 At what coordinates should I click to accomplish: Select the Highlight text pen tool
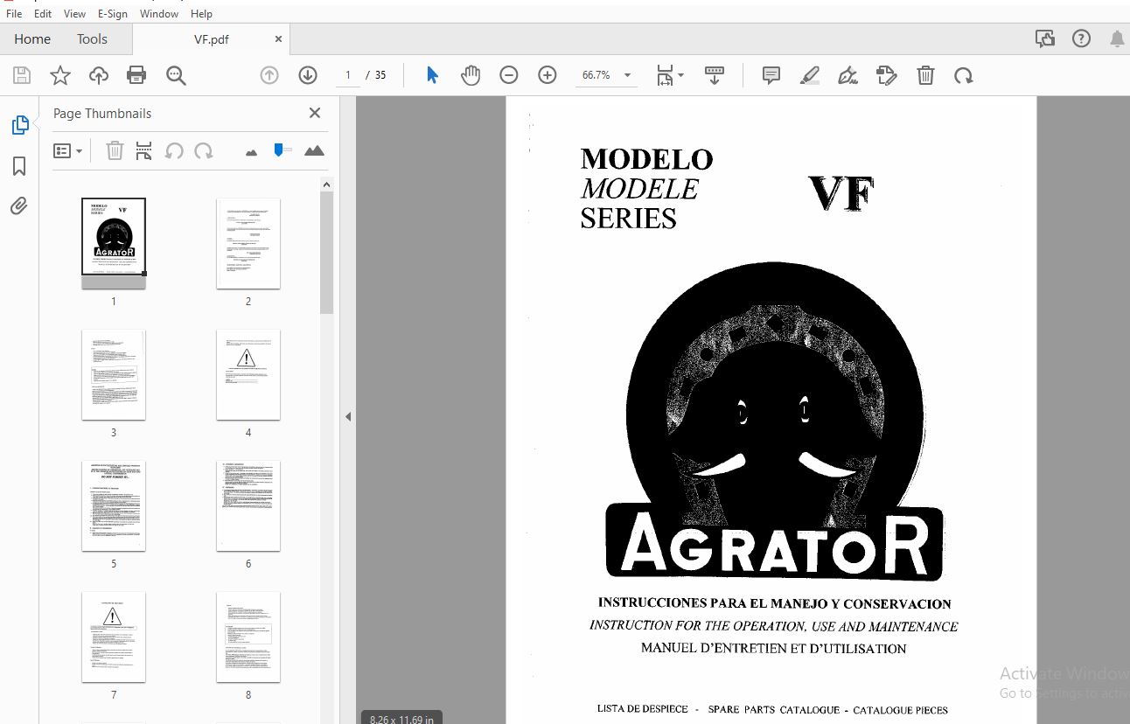coord(810,75)
